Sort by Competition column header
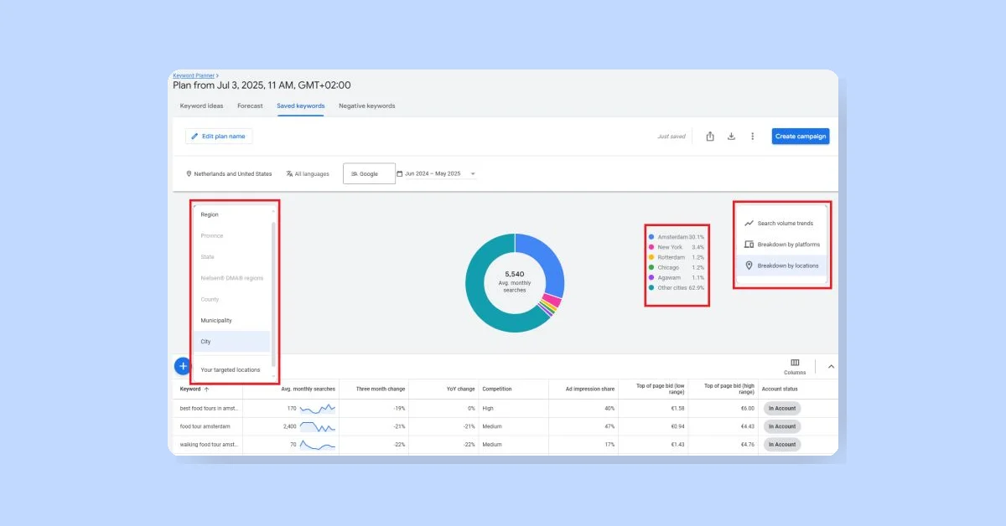Viewport: 1006px width, 526px height. 497,389
